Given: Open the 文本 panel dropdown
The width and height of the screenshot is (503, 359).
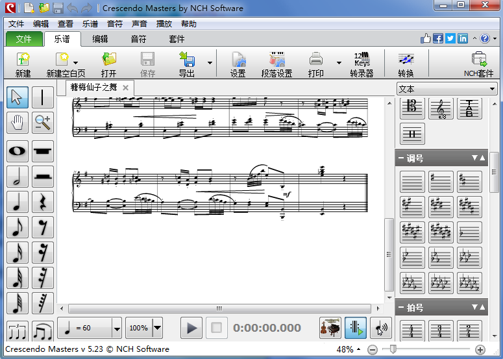Looking at the screenshot, I should coord(493,89).
